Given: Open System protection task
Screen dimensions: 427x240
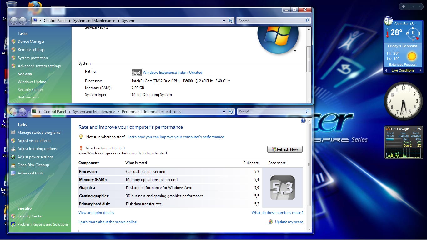Looking at the screenshot, I should coord(33,58).
